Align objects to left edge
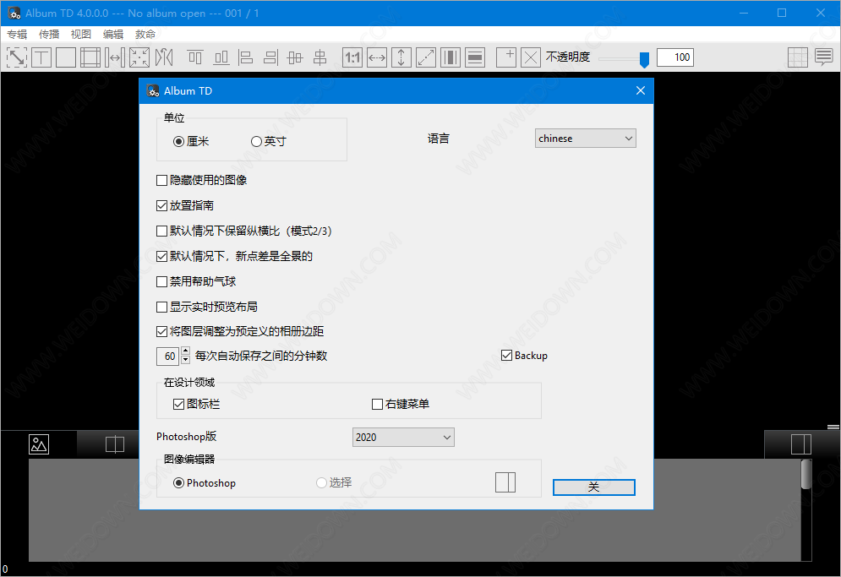This screenshot has height=577, width=841. coord(246,57)
